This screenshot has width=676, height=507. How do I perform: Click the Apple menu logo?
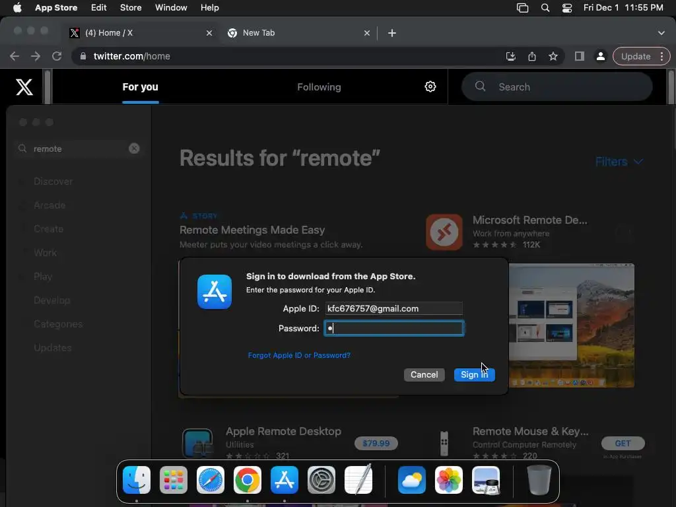coord(17,8)
